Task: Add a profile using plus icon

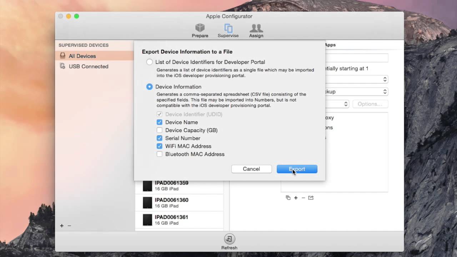Action: pyautogui.click(x=296, y=198)
